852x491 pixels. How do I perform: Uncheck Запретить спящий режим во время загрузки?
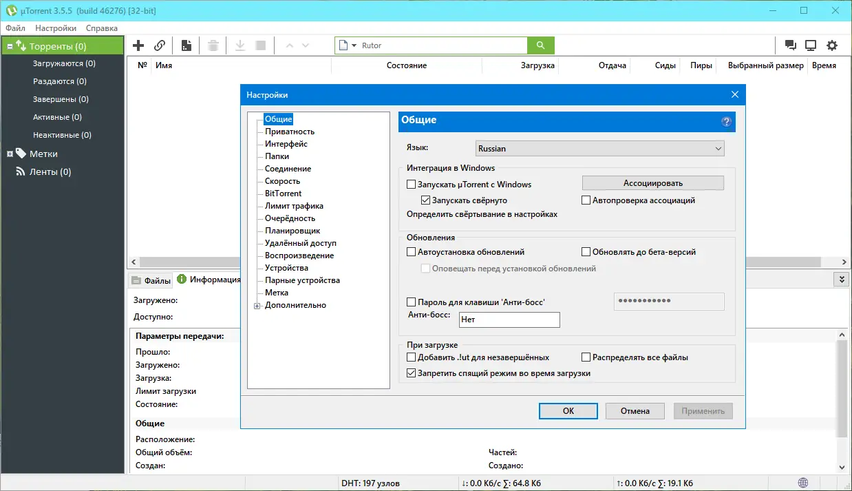pos(412,373)
